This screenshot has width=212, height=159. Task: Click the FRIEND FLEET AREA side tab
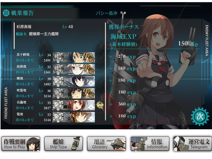[6, 103]
